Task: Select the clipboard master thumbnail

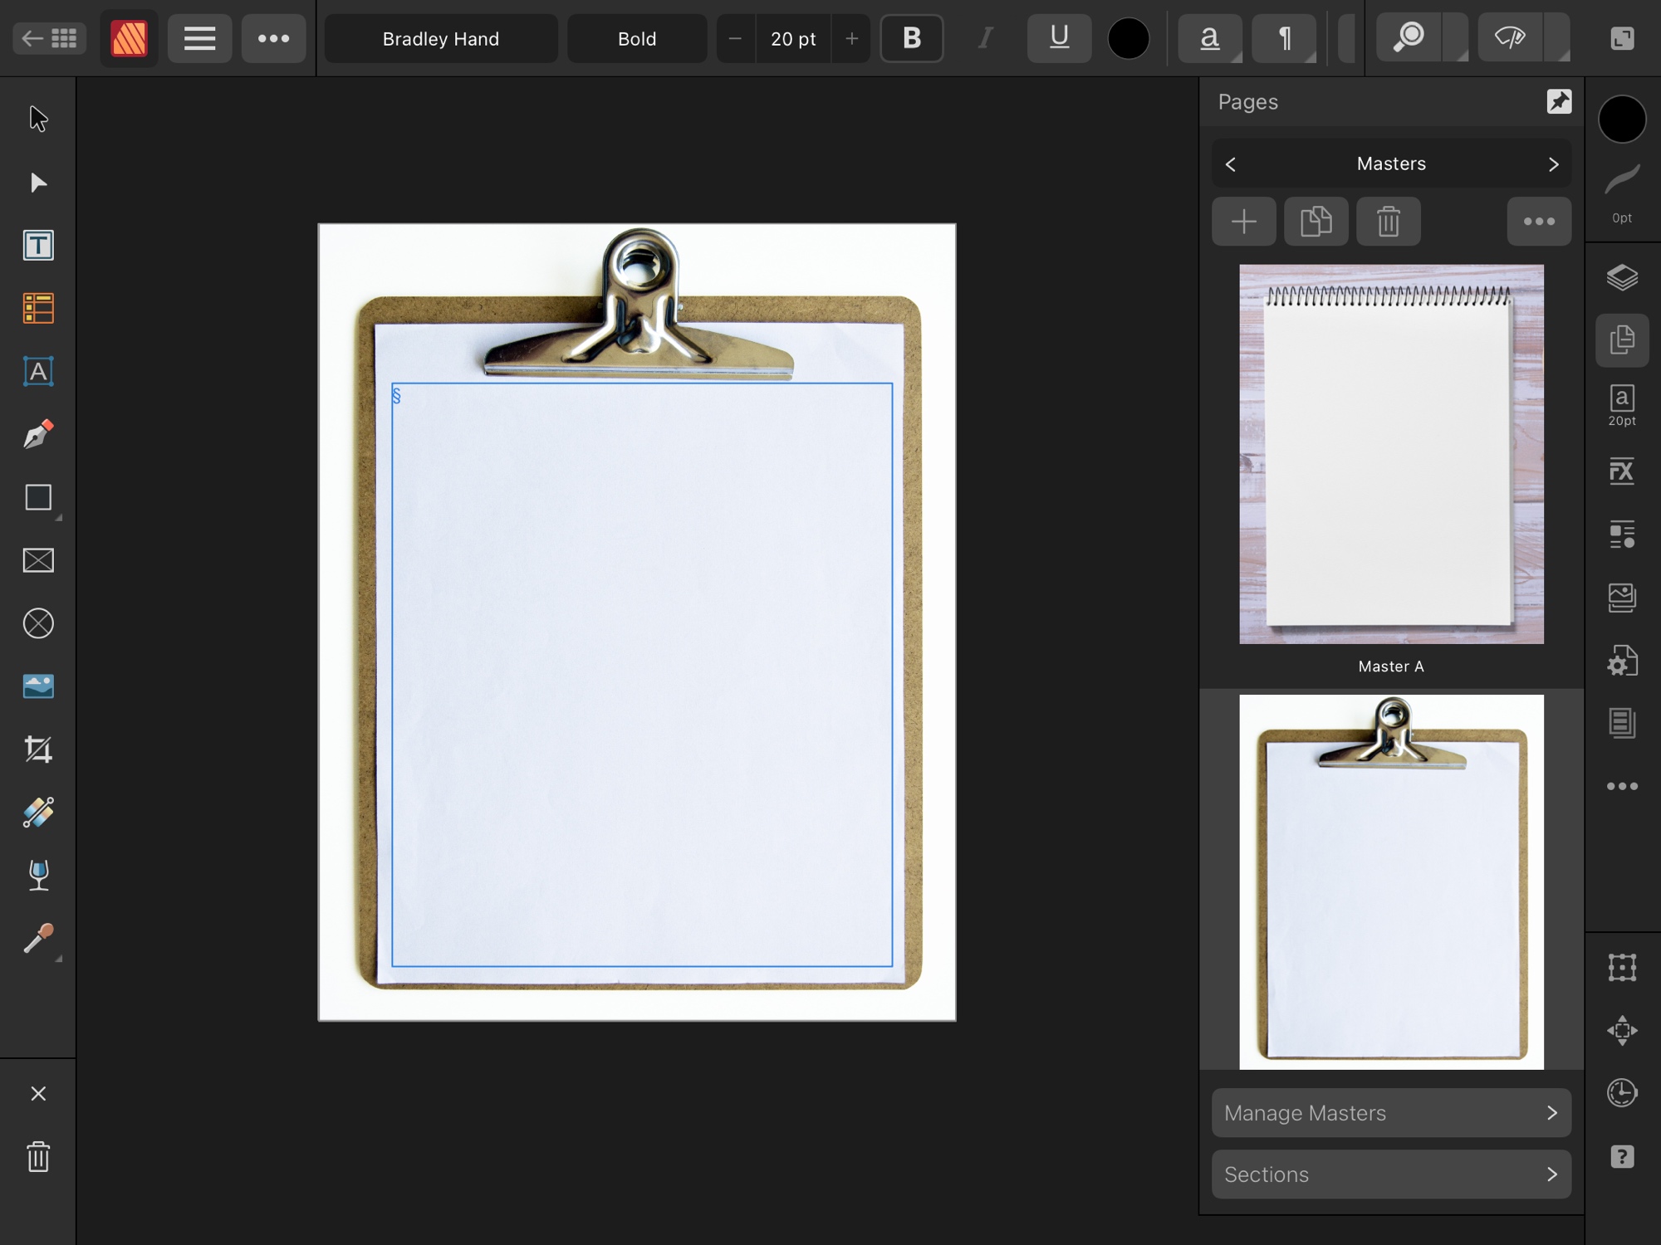Action: [1391, 881]
